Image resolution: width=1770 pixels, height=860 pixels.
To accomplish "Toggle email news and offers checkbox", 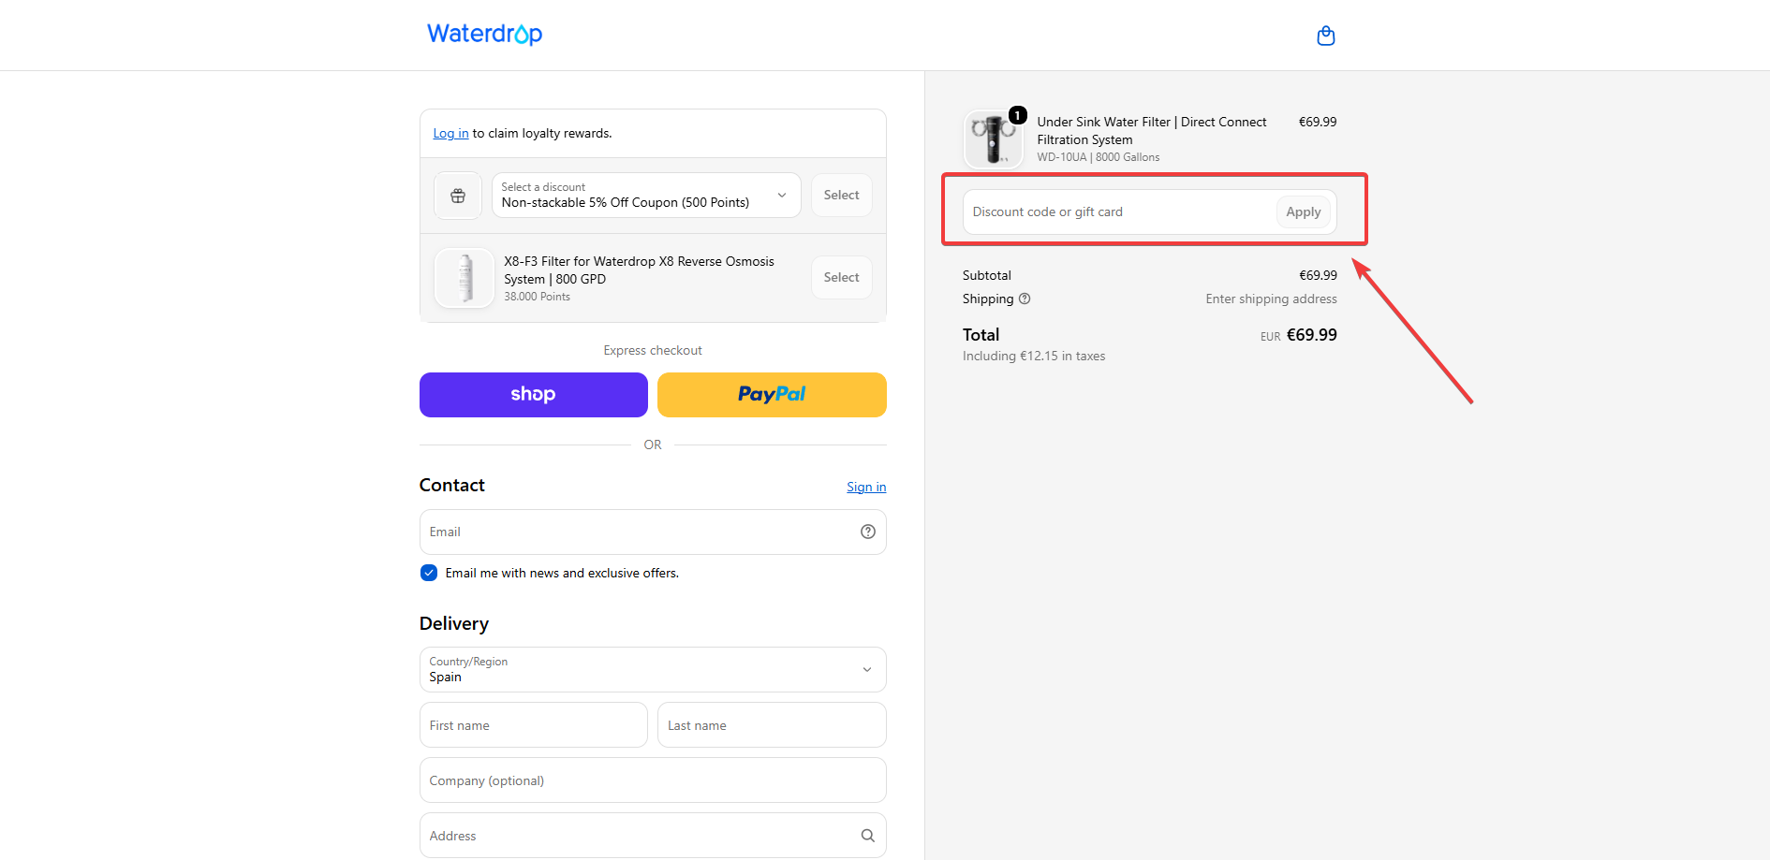I will 429,573.
